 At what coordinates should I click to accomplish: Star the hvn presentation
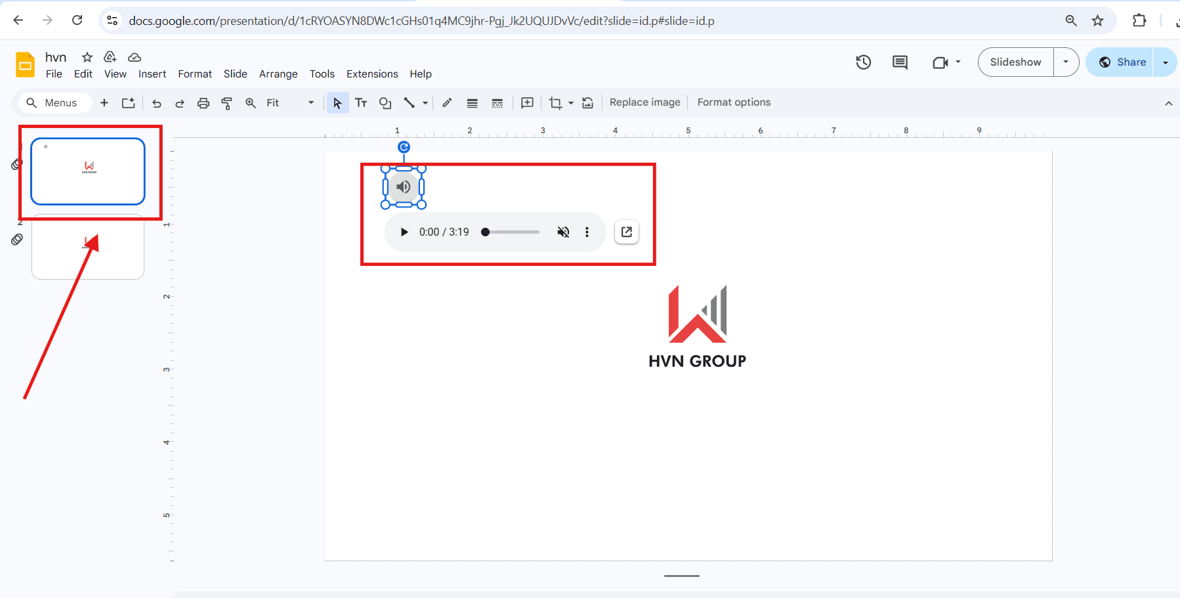[87, 57]
